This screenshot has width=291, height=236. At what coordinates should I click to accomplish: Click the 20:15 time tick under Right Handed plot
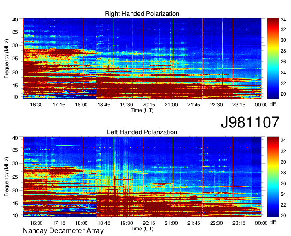click(x=149, y=105)
